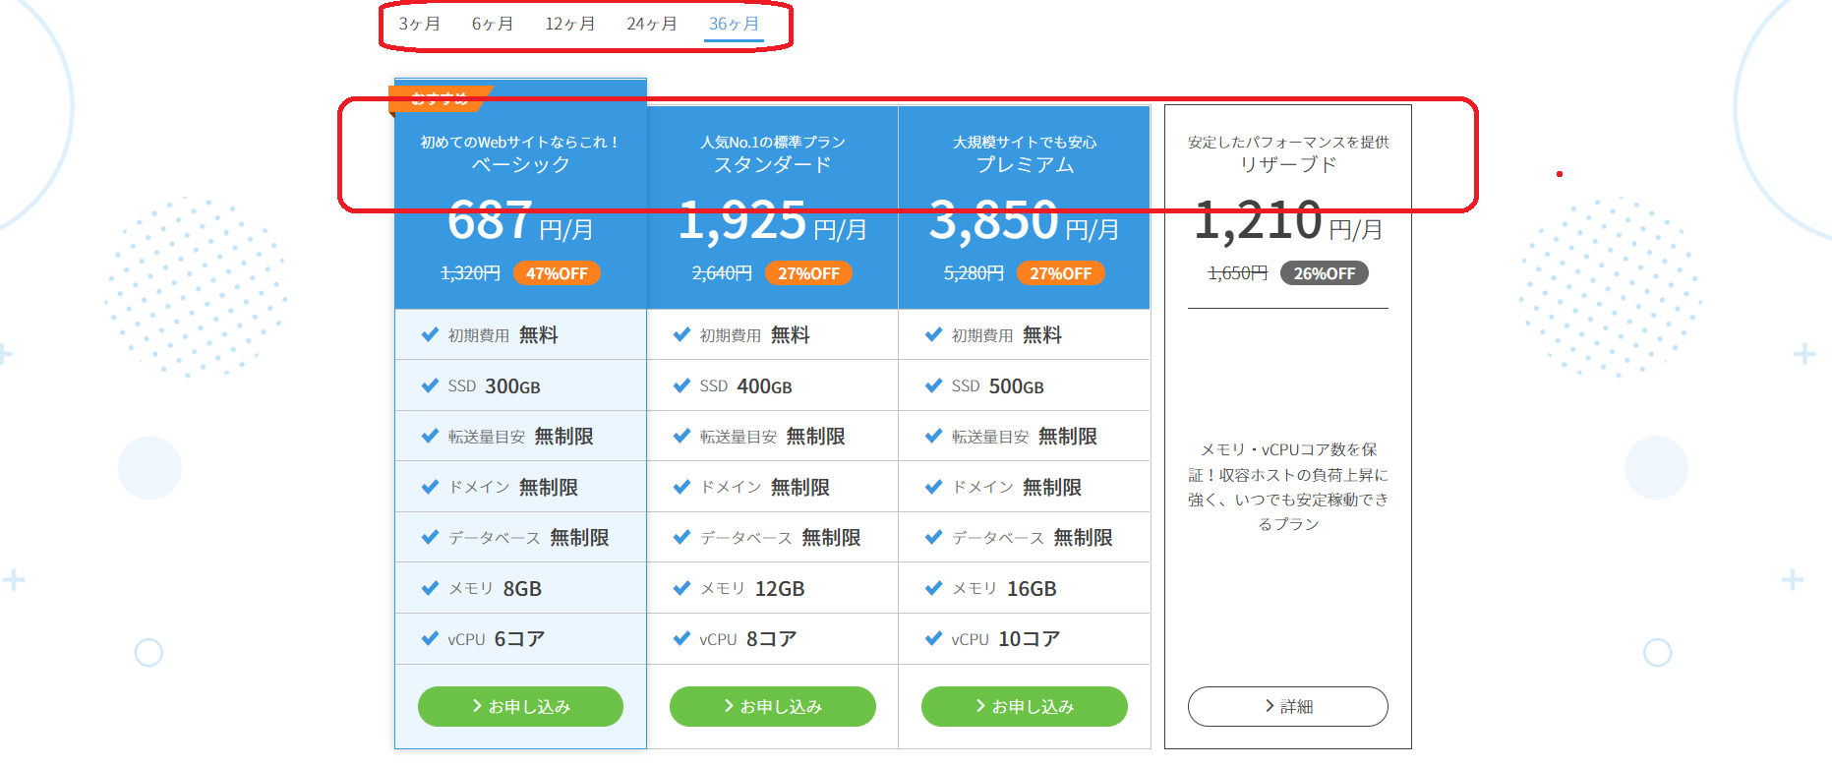Click the 安定したパフォーマンスを提供 tagline
Screen dimensions: 1832x768
1287,142
